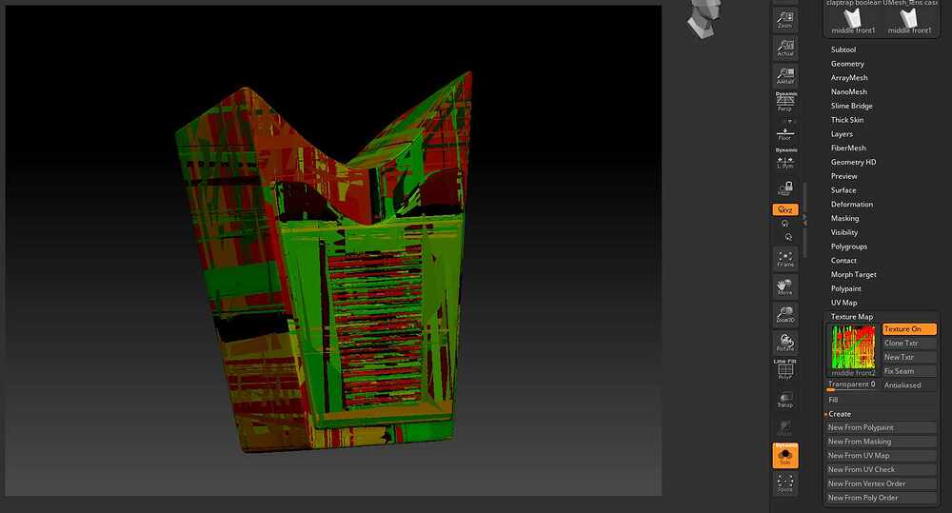952x513 pixels.
Task: Open the Deformation section
Action: (x=852, y=204)
